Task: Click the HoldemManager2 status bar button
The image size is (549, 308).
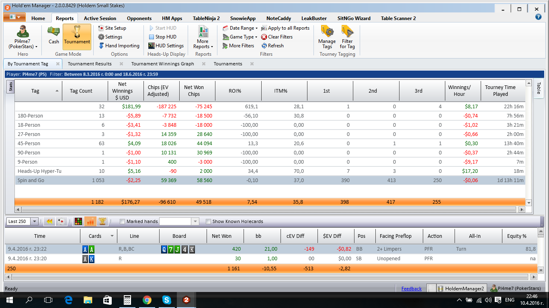Action: (461, 288)
